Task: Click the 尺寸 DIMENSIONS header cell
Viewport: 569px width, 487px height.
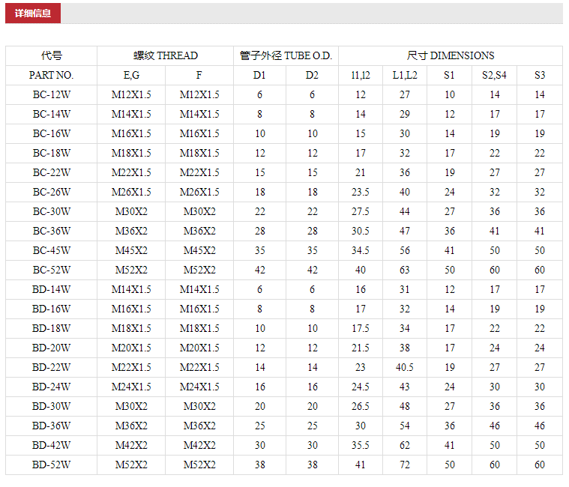Action: [450, 55]
